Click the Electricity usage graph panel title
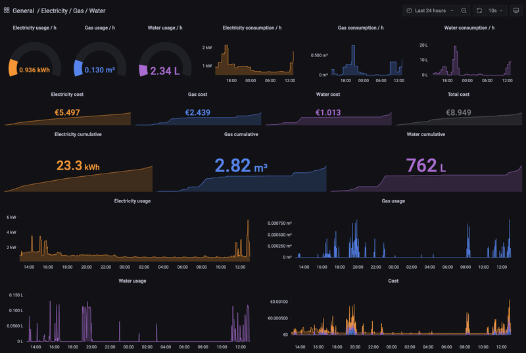The width and height of the screenshot is (526, 353). pos(132,201)
